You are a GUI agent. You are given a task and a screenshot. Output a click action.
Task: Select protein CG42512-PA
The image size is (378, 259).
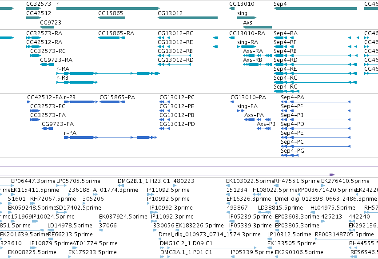[x=45, y=97]
